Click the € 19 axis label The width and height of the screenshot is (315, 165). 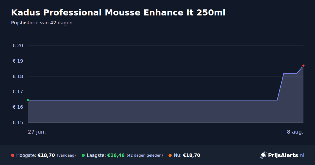[18, 61]
